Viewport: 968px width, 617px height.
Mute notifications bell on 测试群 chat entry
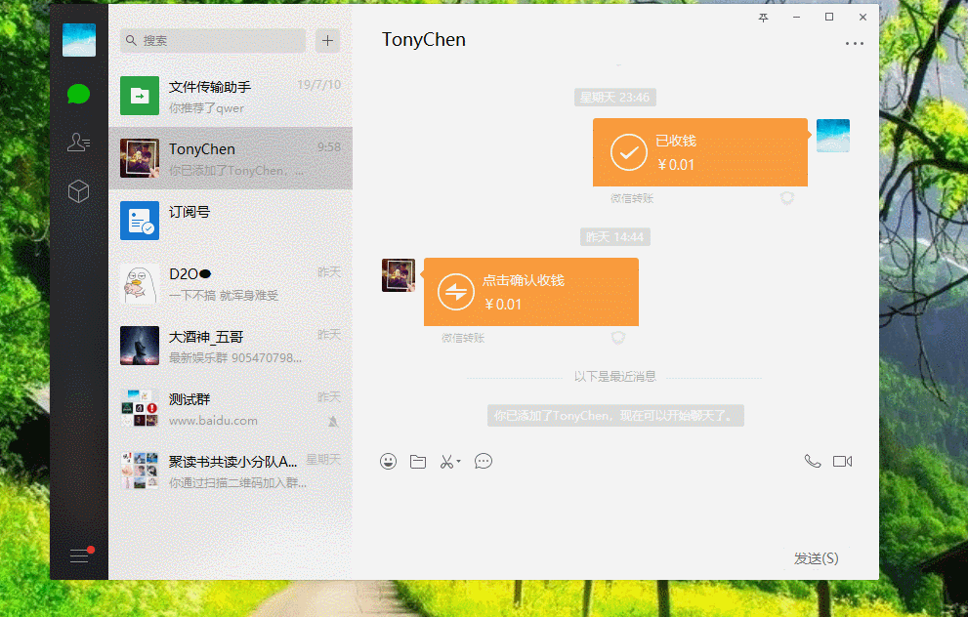click(333, 421)
